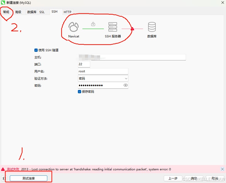Click the 测试失败 error text
This screenshot has height=183, width=226.
13,169
